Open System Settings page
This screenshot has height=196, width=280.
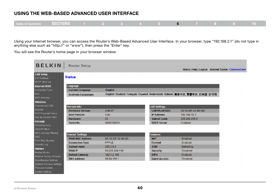click(x=43, y=172)
